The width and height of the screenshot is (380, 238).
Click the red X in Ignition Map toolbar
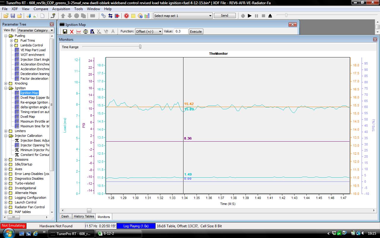tap(72, 32)
